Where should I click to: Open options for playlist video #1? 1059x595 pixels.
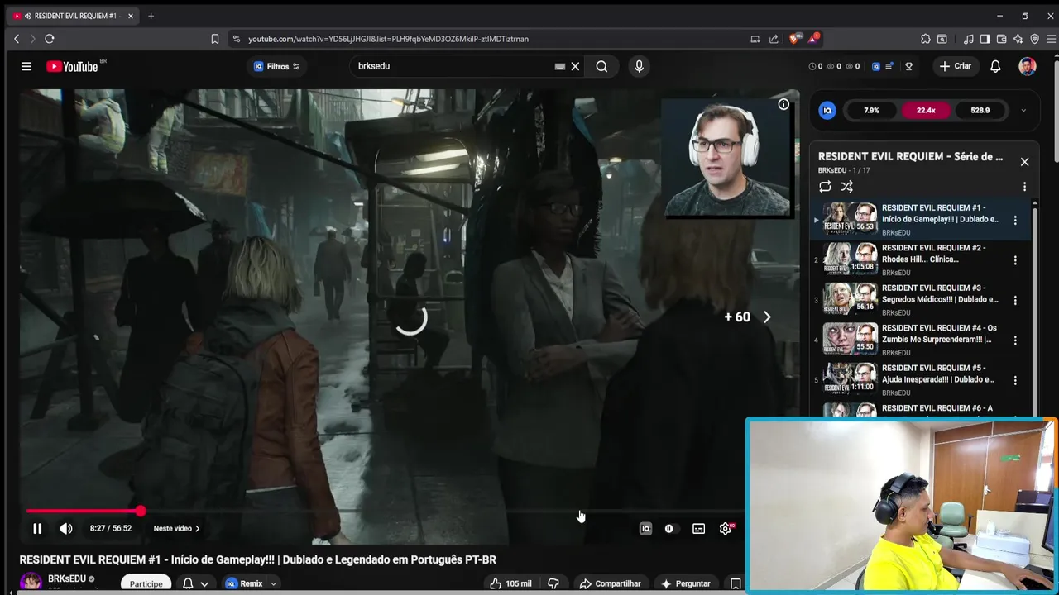[1015, 220]
